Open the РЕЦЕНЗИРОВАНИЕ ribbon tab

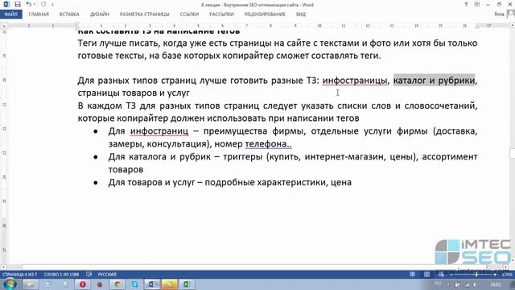pyautogui.click(x=265, y=14)
